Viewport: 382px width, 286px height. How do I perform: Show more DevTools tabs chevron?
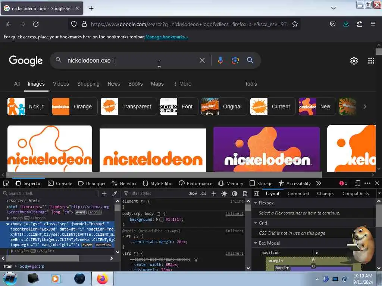pos(319,183)
